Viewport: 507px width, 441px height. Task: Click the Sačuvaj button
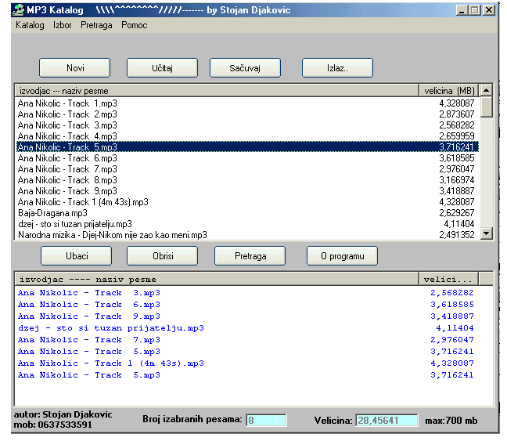pyautogui.click(x=245, y=68)
